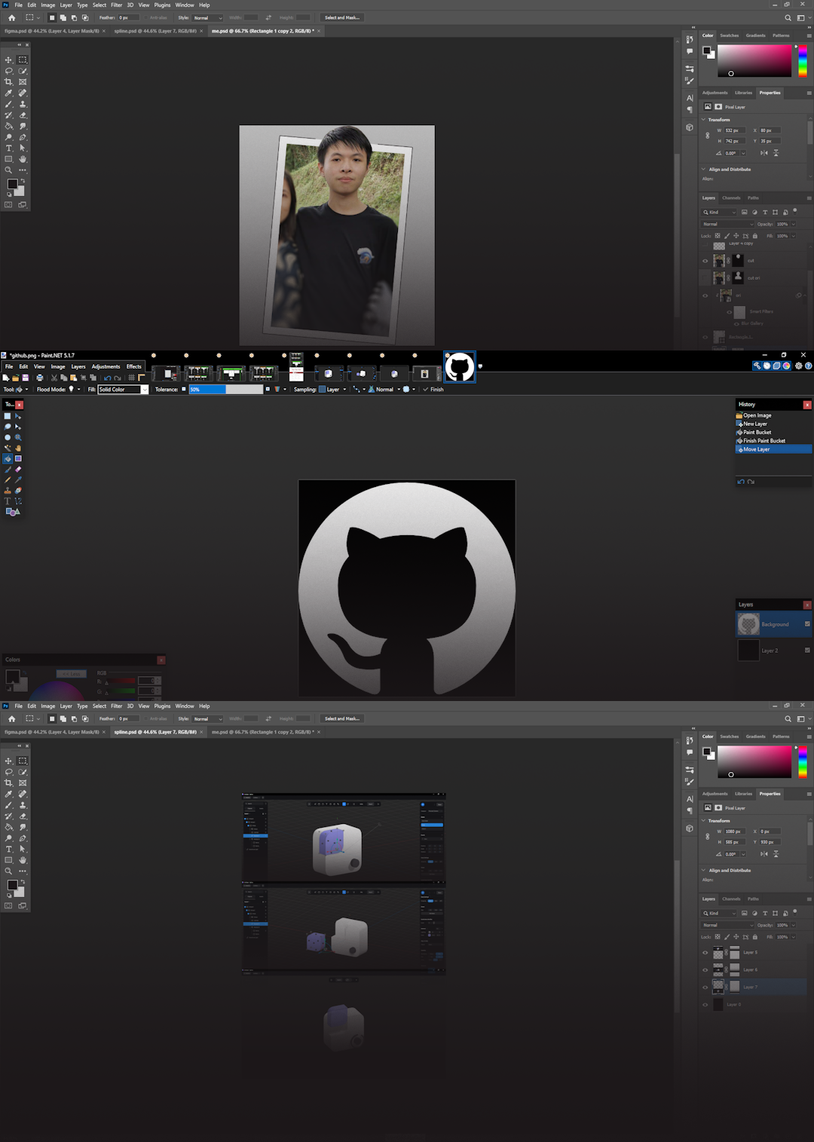Select the Eyedropper tool in Photoshop toolbar
The width and height of the screenshot is (814, 1142).
8,93
